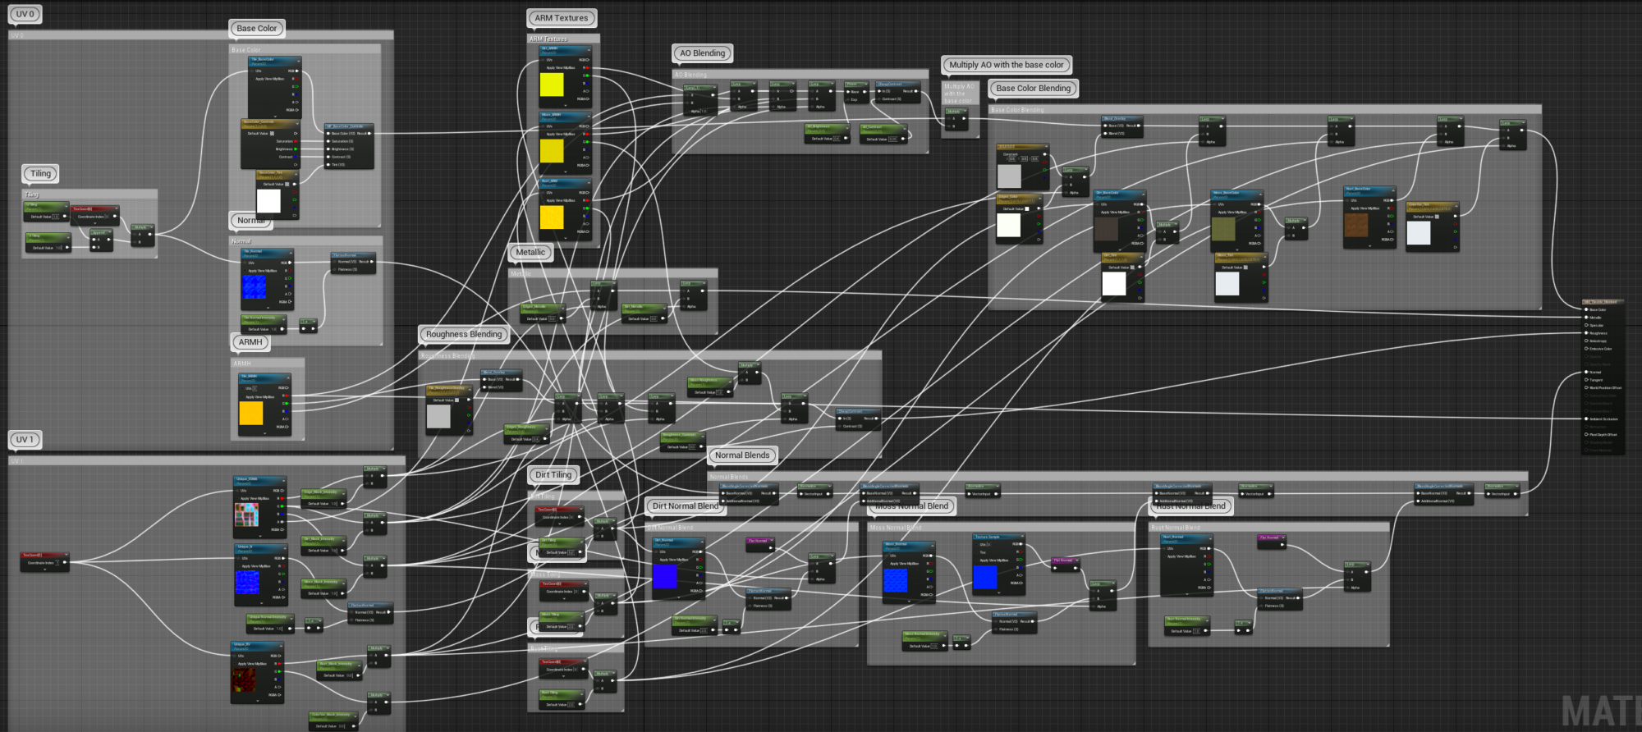The image size is (1642, 732).
Task: Click the Base Color comment bubble
Action: coord(256,29)
